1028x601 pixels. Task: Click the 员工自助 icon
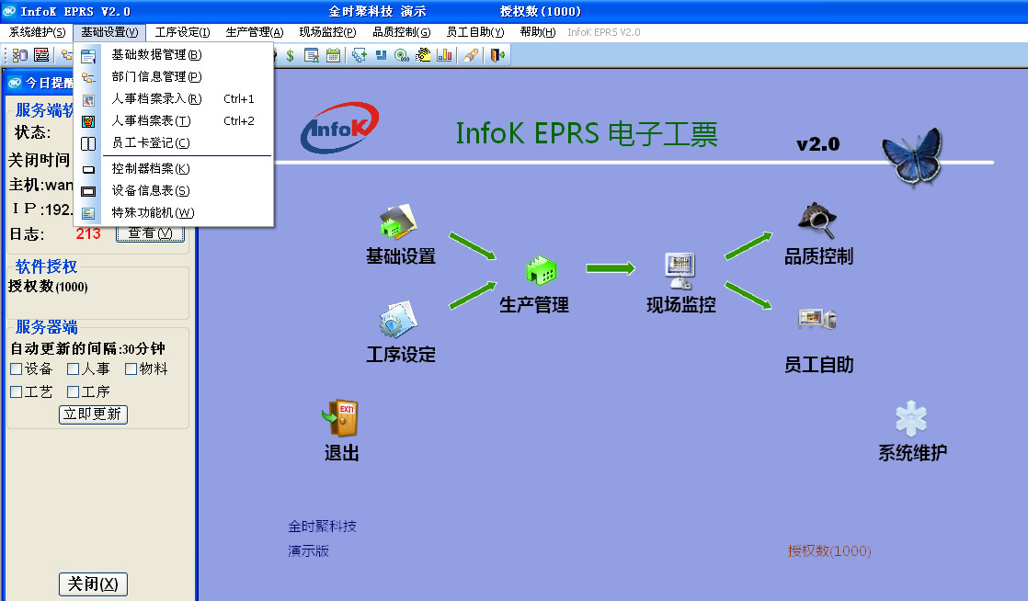817,320
